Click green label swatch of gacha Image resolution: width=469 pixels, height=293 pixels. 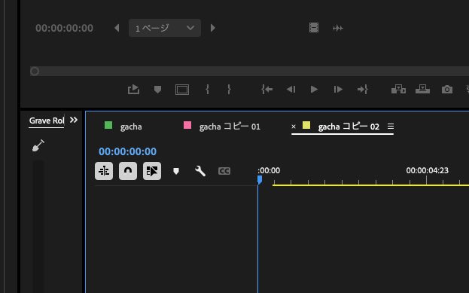108,125
